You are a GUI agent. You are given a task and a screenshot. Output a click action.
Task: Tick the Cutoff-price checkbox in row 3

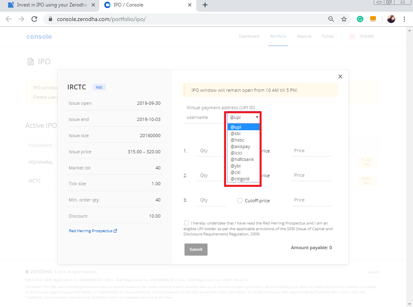[x=240, y=201]
